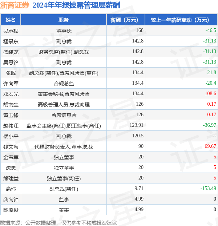Screen dimensions: 218x226
Task: Click the name 邓宏光
Action: (11, 94)
